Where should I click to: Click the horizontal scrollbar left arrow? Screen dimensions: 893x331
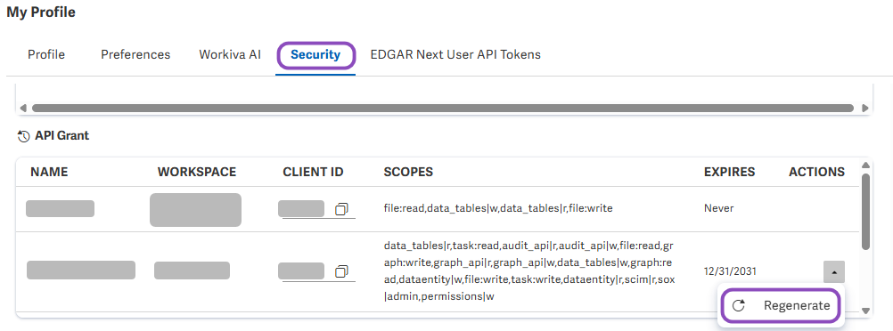[x=23, y=108]
